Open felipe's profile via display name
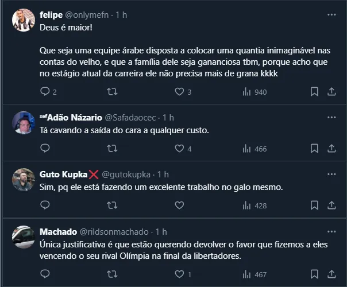The height and width of the screenshot is (287, 347). click(51, 15)
